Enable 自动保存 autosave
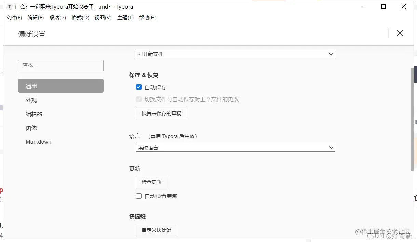The height and width of the screenshot is (242, 417). tap(138, 87)
